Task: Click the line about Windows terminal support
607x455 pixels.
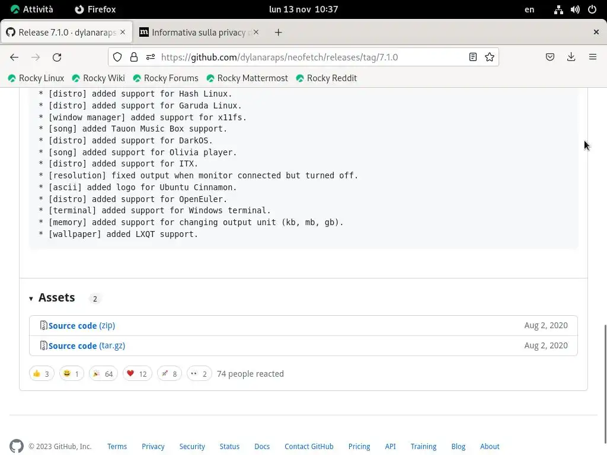Action: (155, 210)
